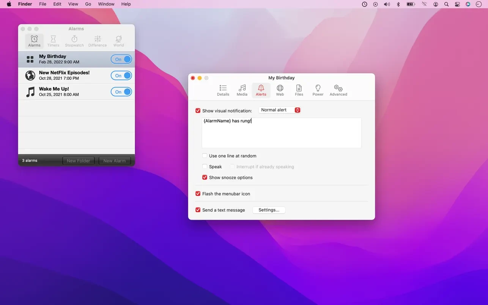The height and width of the screenshot is (305, 488).
Task: Open the Window menu
Action: (106, 4)
